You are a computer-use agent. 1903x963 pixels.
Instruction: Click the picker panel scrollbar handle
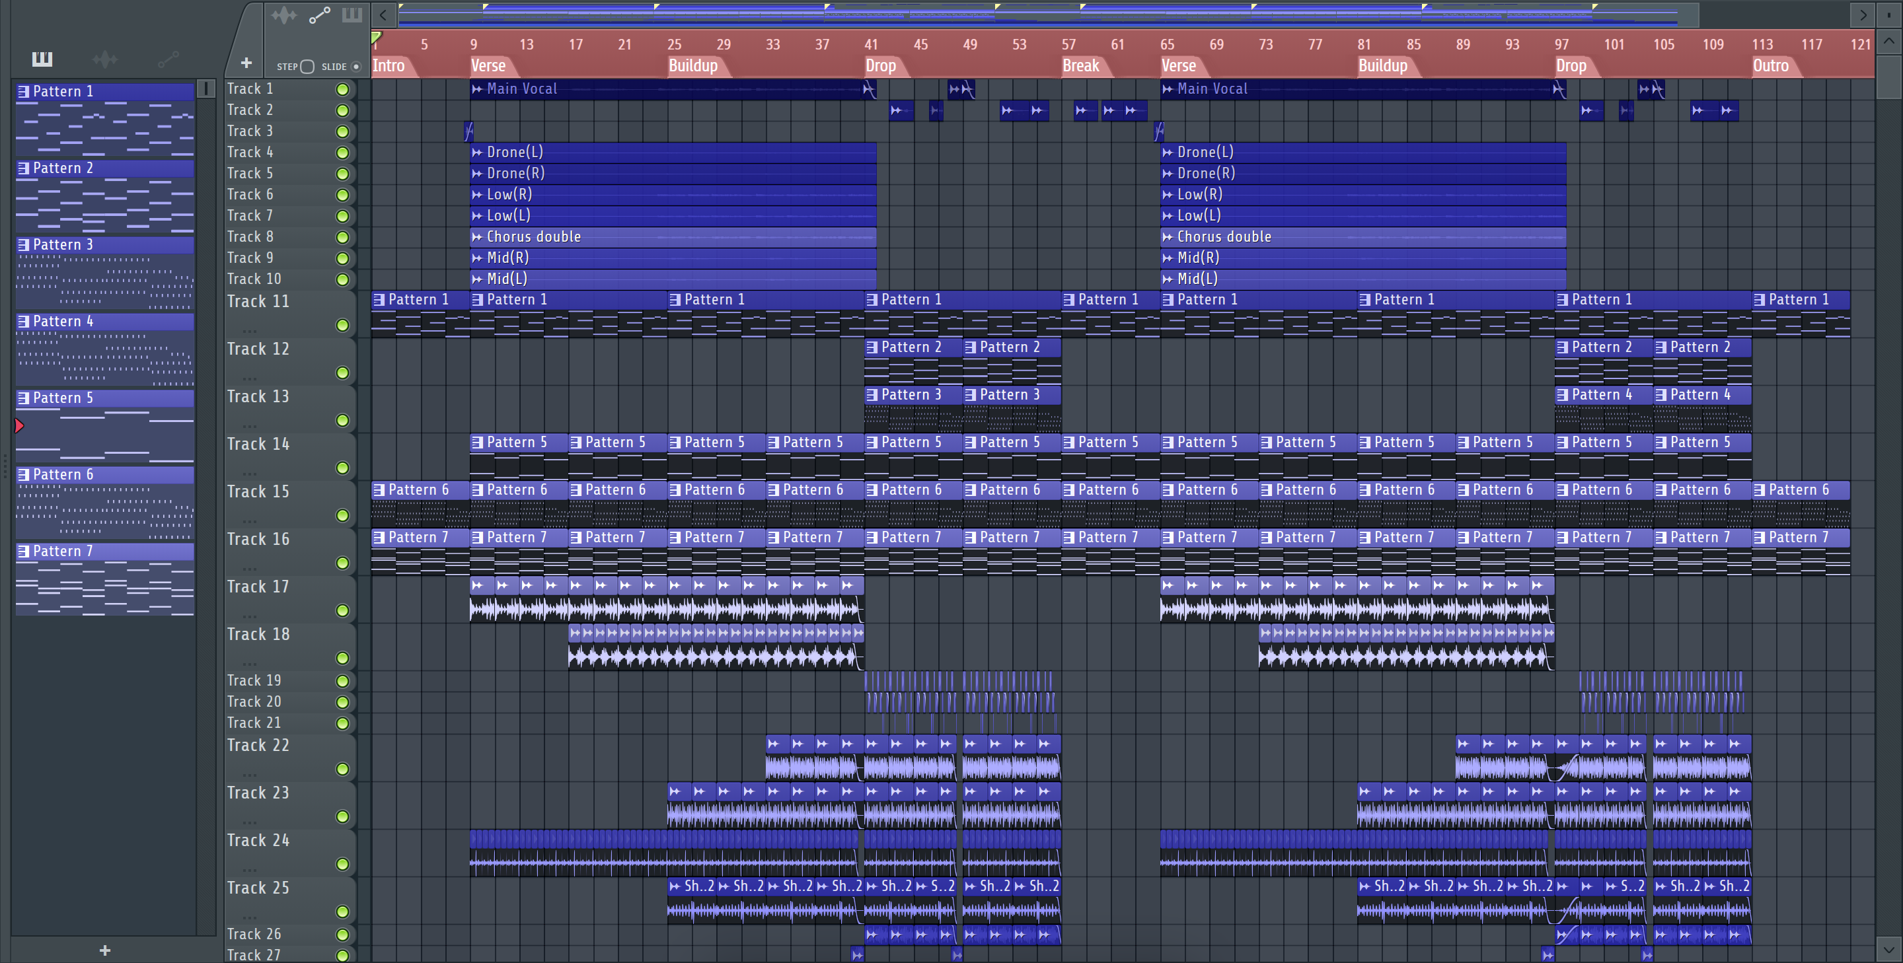point(206,89)
